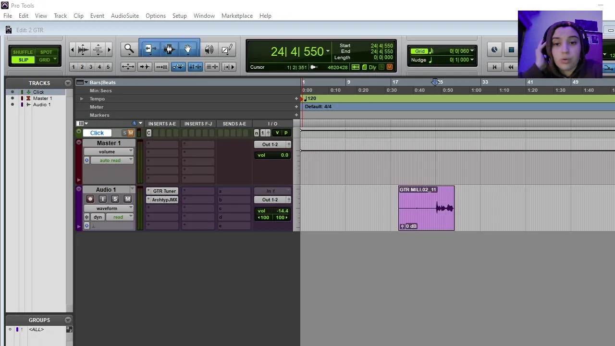Toggle Grid edit mode
Viewport: 615px width, 346px height.
click(x=44, y=60)
